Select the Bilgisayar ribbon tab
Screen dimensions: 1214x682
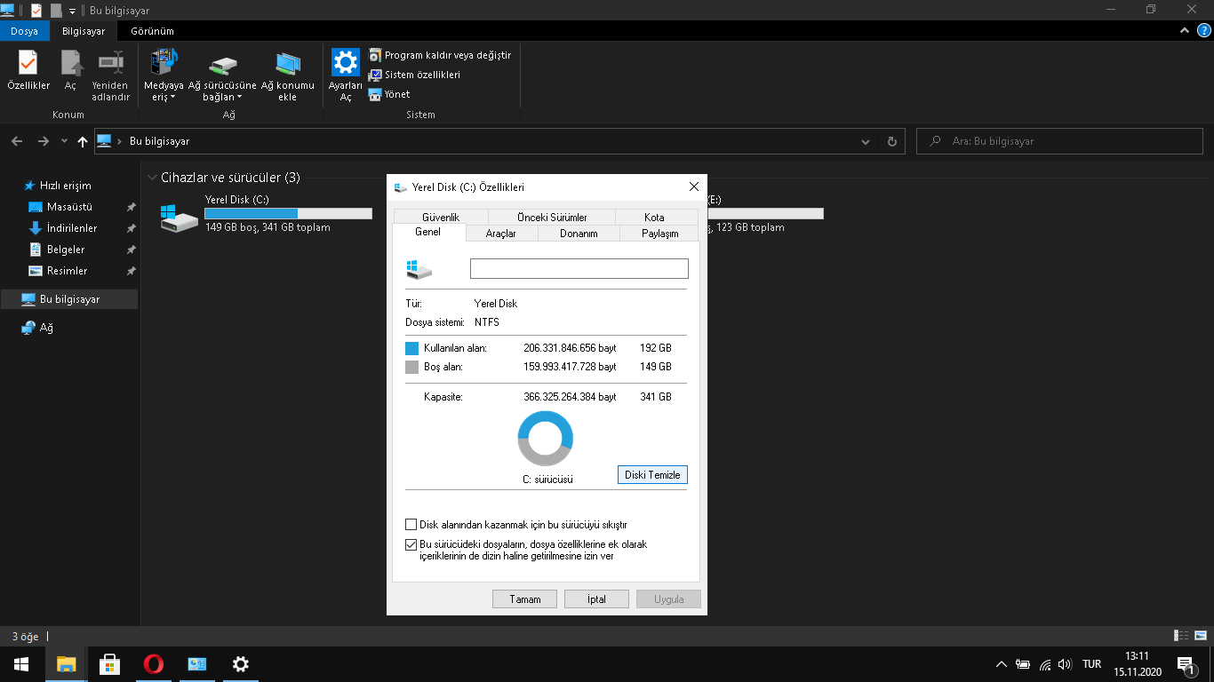pos(84,31)
